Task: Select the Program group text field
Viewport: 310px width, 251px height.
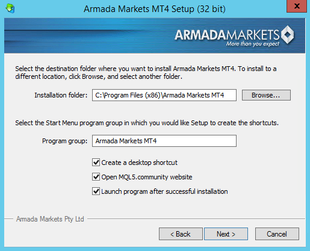Action: (x=164, y=141)
